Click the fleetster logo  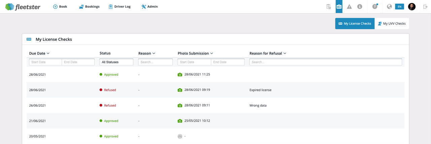point(23,6)
